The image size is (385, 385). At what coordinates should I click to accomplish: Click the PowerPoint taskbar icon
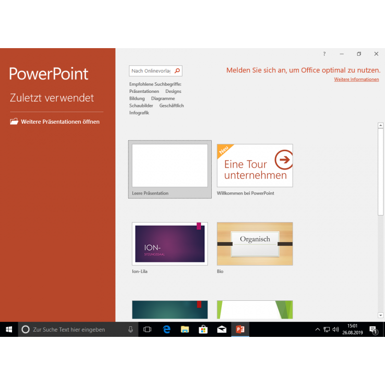coord(240,329)
